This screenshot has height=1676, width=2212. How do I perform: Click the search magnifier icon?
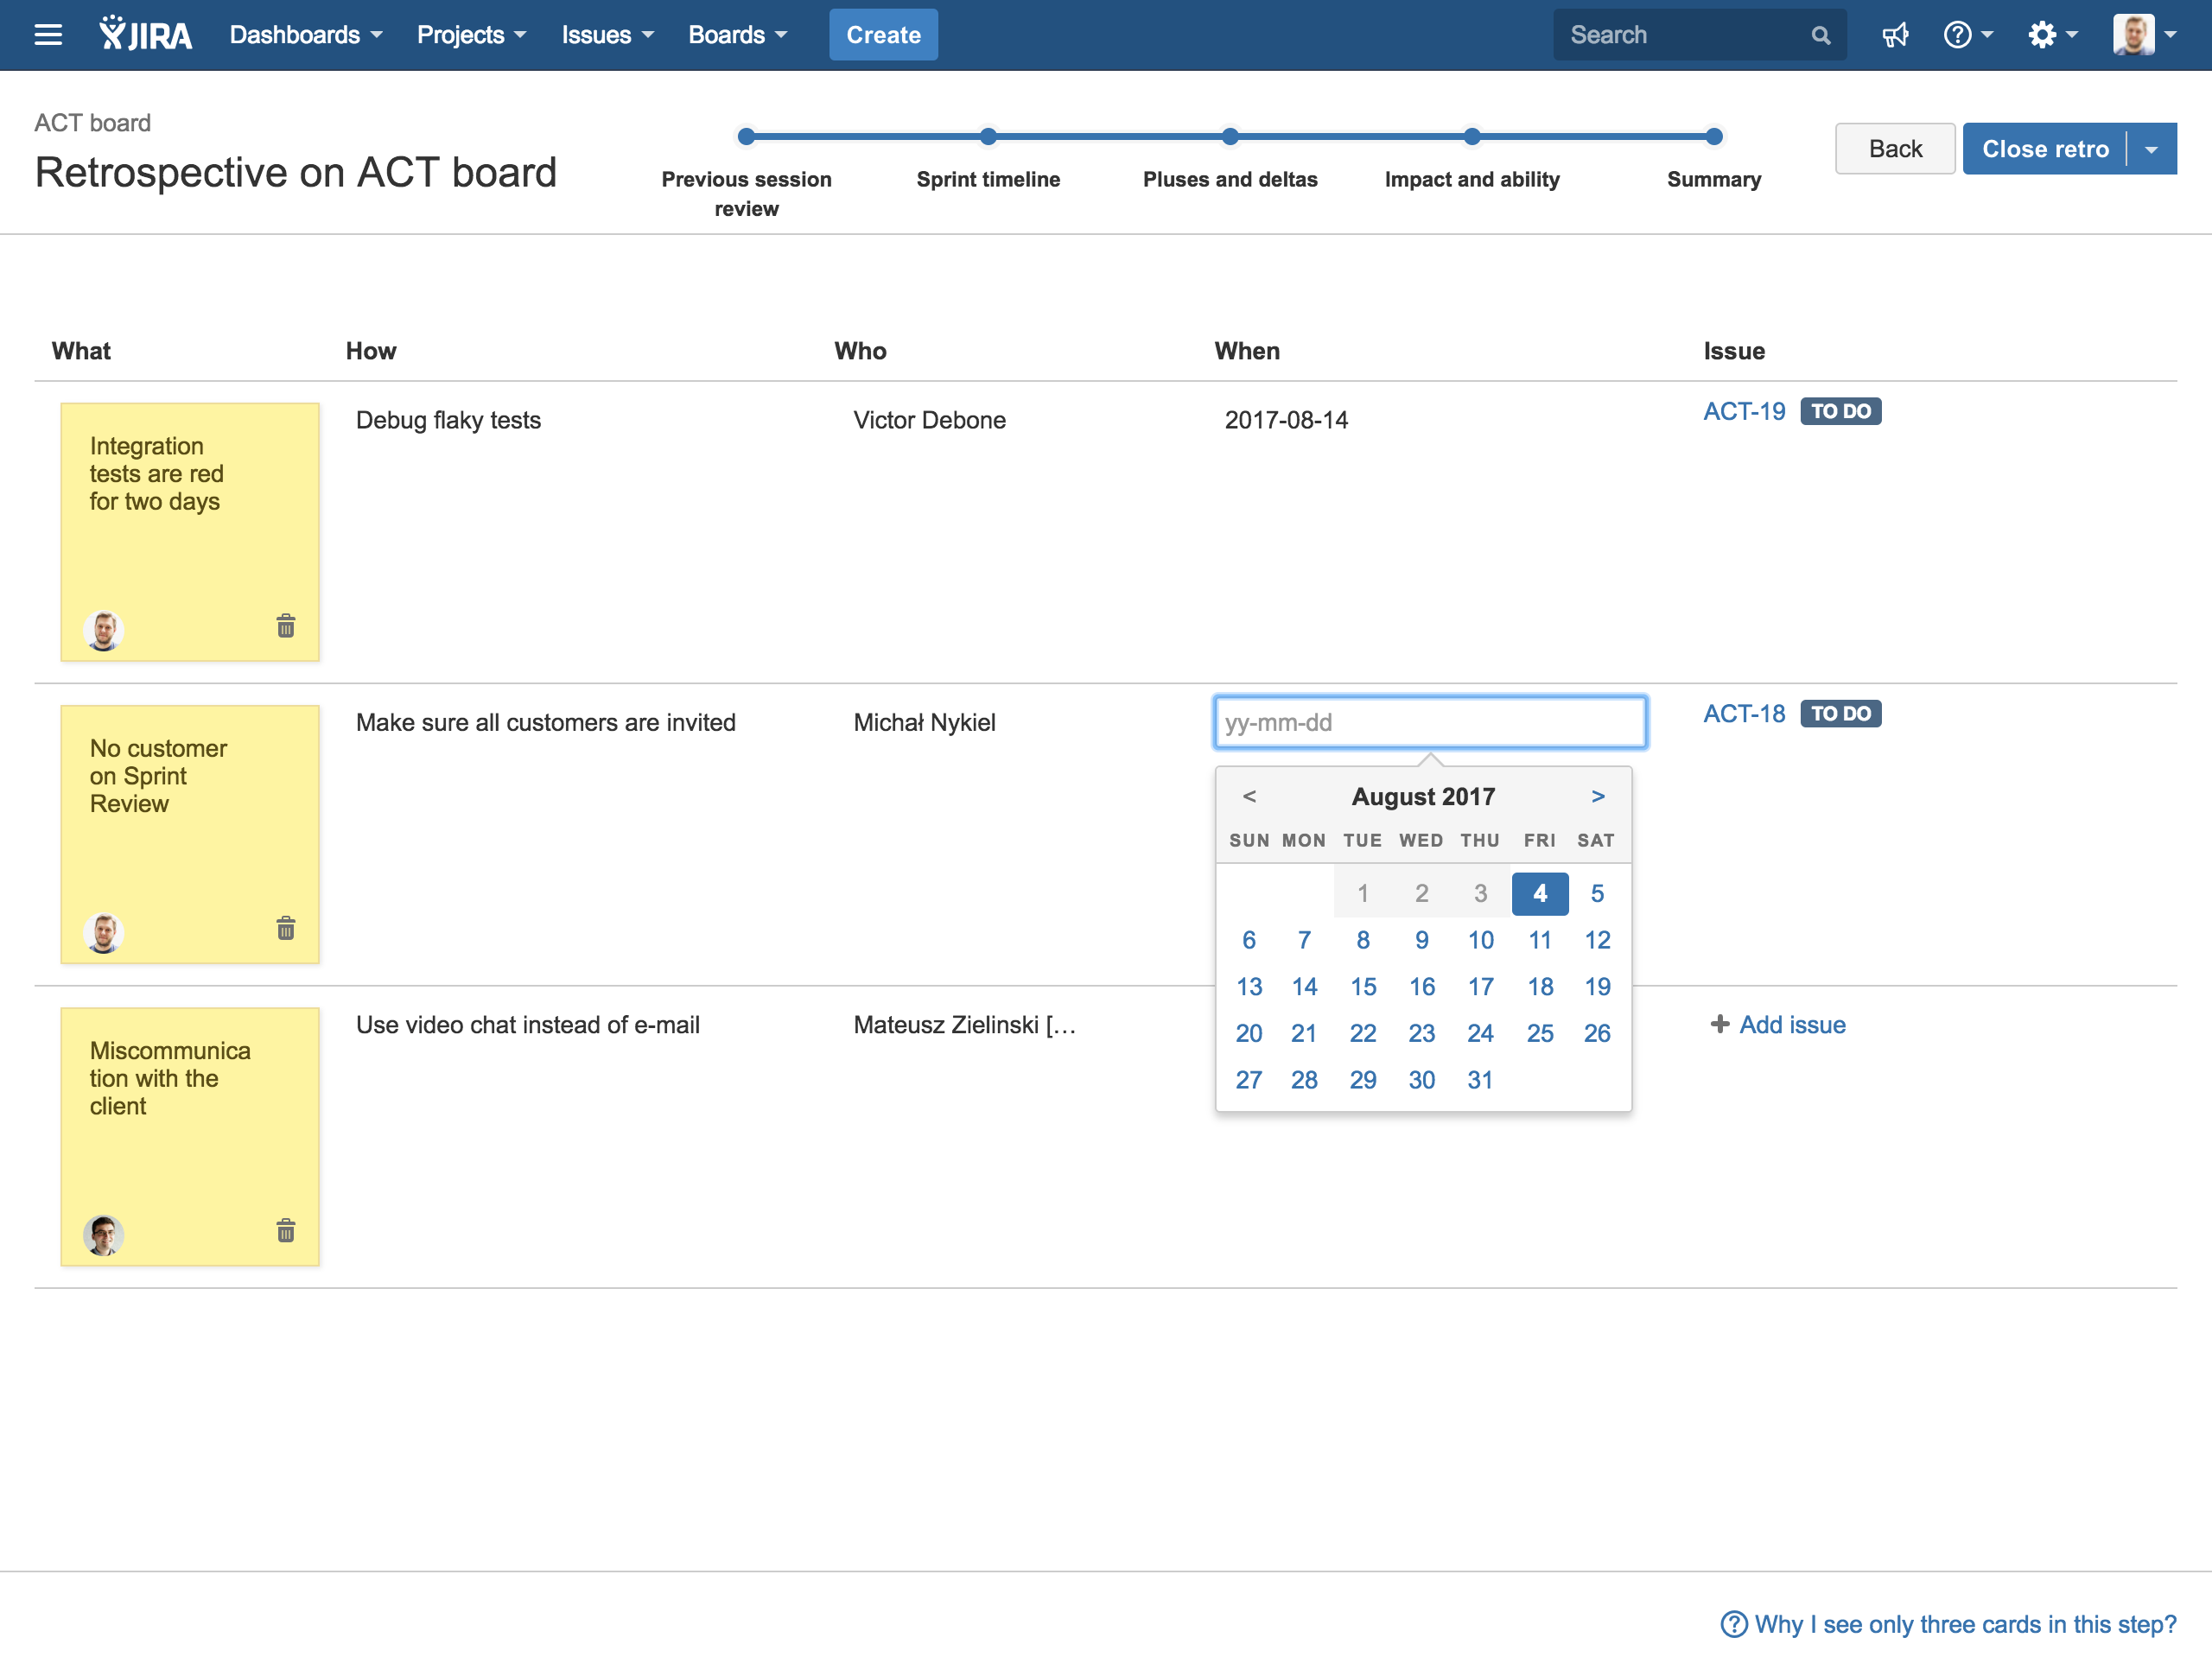(x=1820, y=36)
